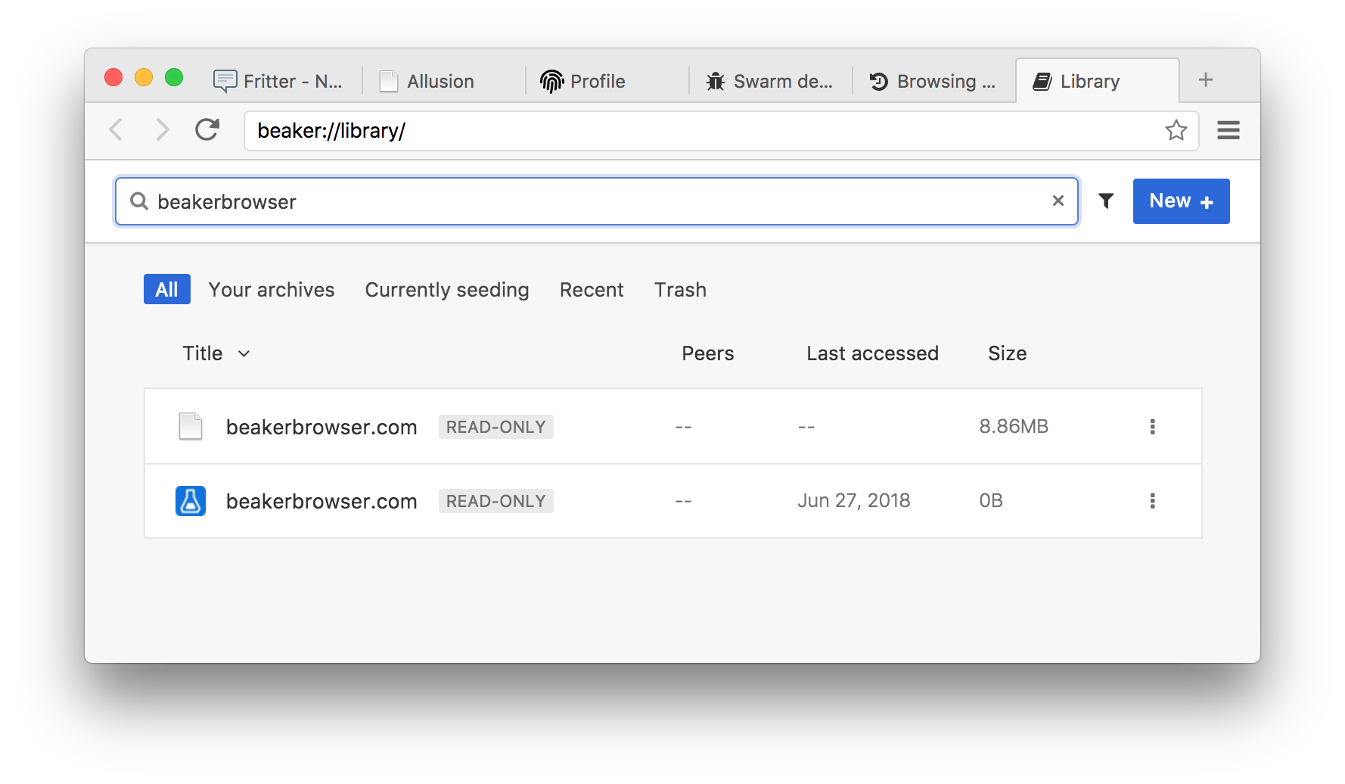Switch to the Allusion tab
The image size is (1345, 784).
[x=440, y=81]
